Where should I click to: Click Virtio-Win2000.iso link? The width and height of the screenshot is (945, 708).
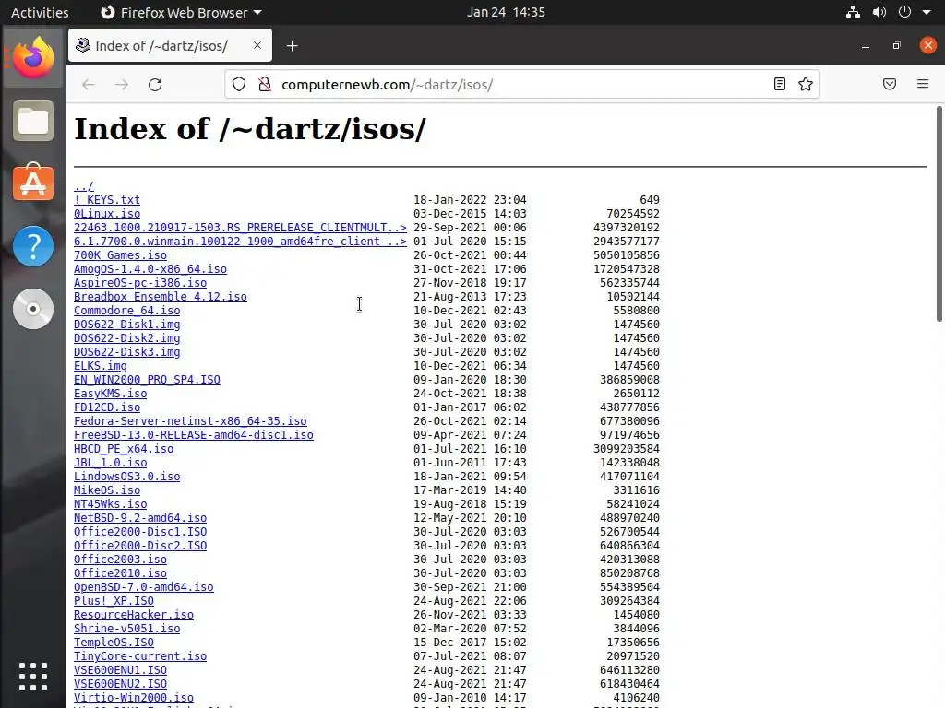[133, 699]
